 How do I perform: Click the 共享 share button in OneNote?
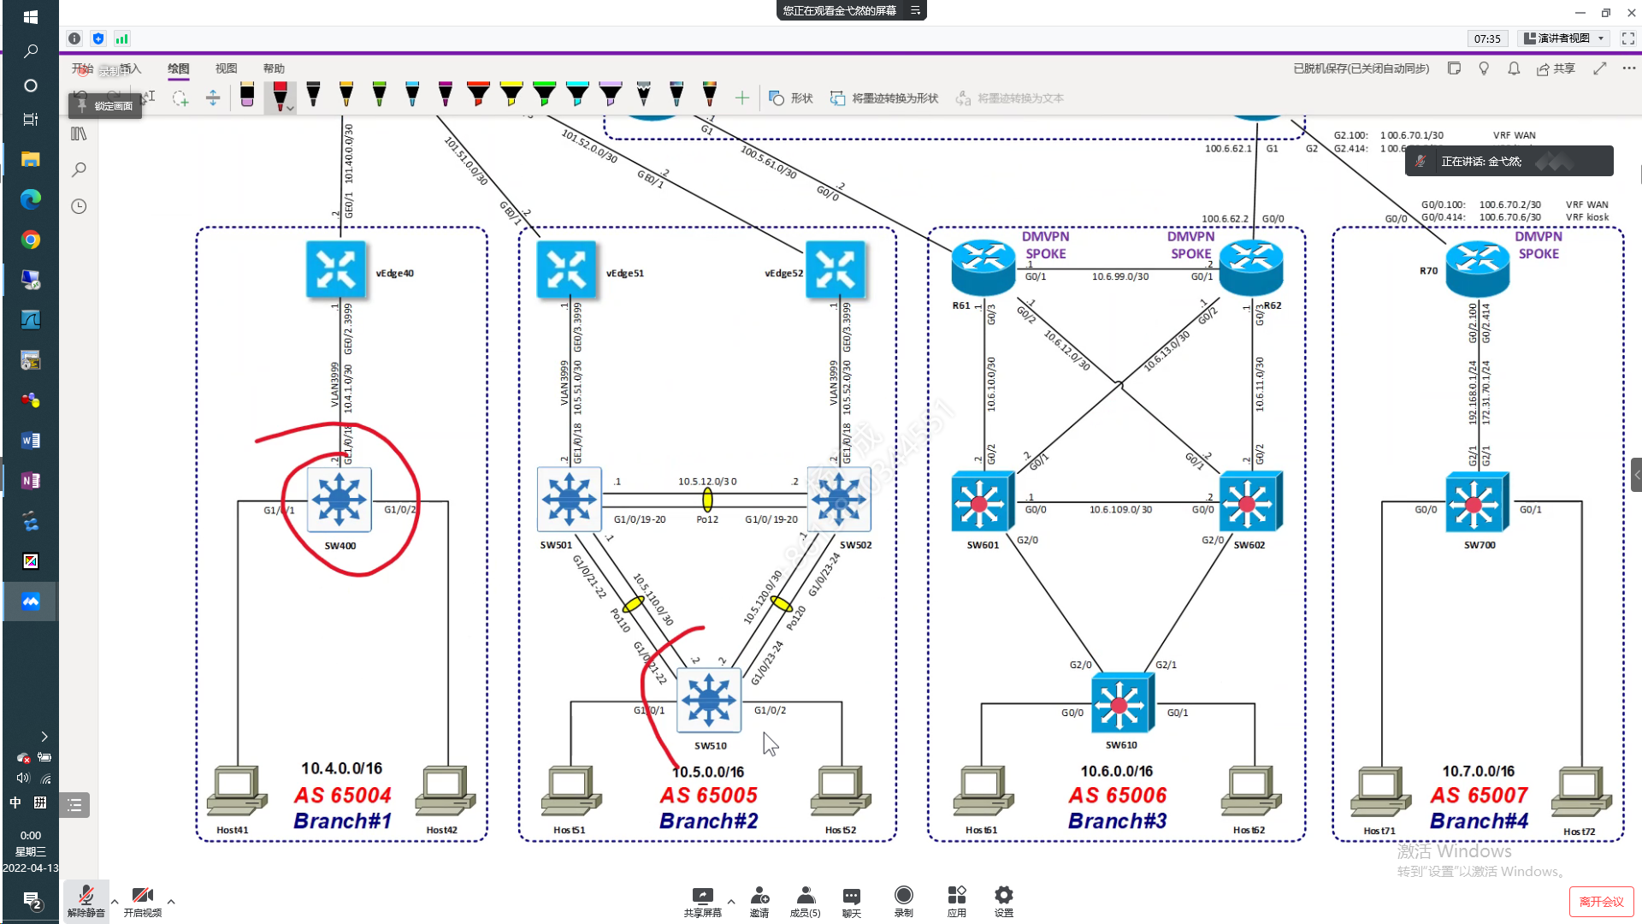(1556, 68)
